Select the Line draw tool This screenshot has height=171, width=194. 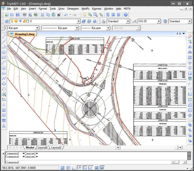point(4,37)
